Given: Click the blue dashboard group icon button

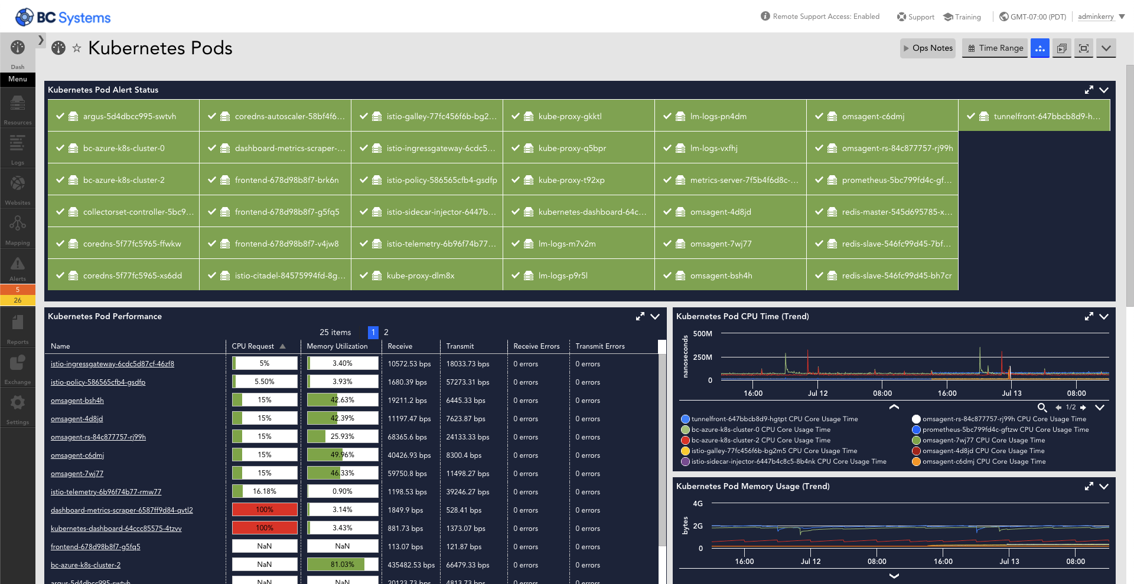Looking at the screenshot, I should [x=1040, y=48].
